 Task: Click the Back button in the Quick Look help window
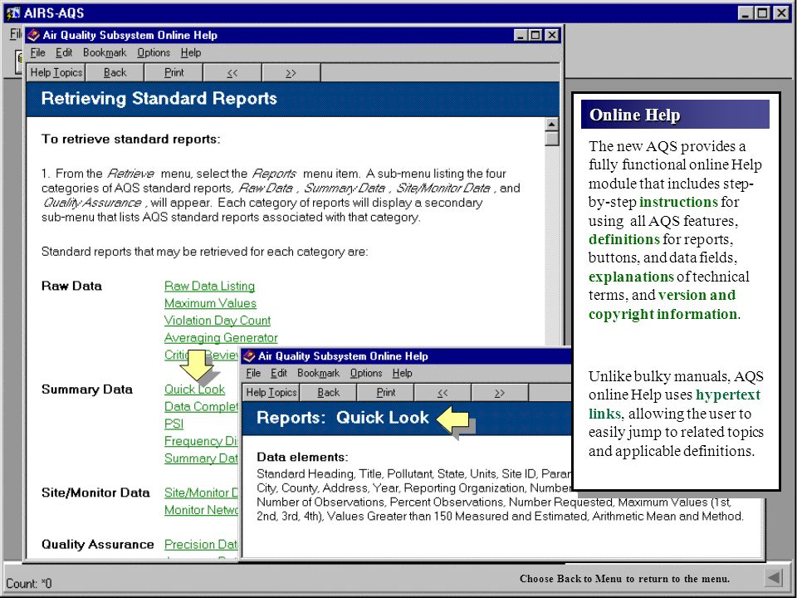click(329, 393)
